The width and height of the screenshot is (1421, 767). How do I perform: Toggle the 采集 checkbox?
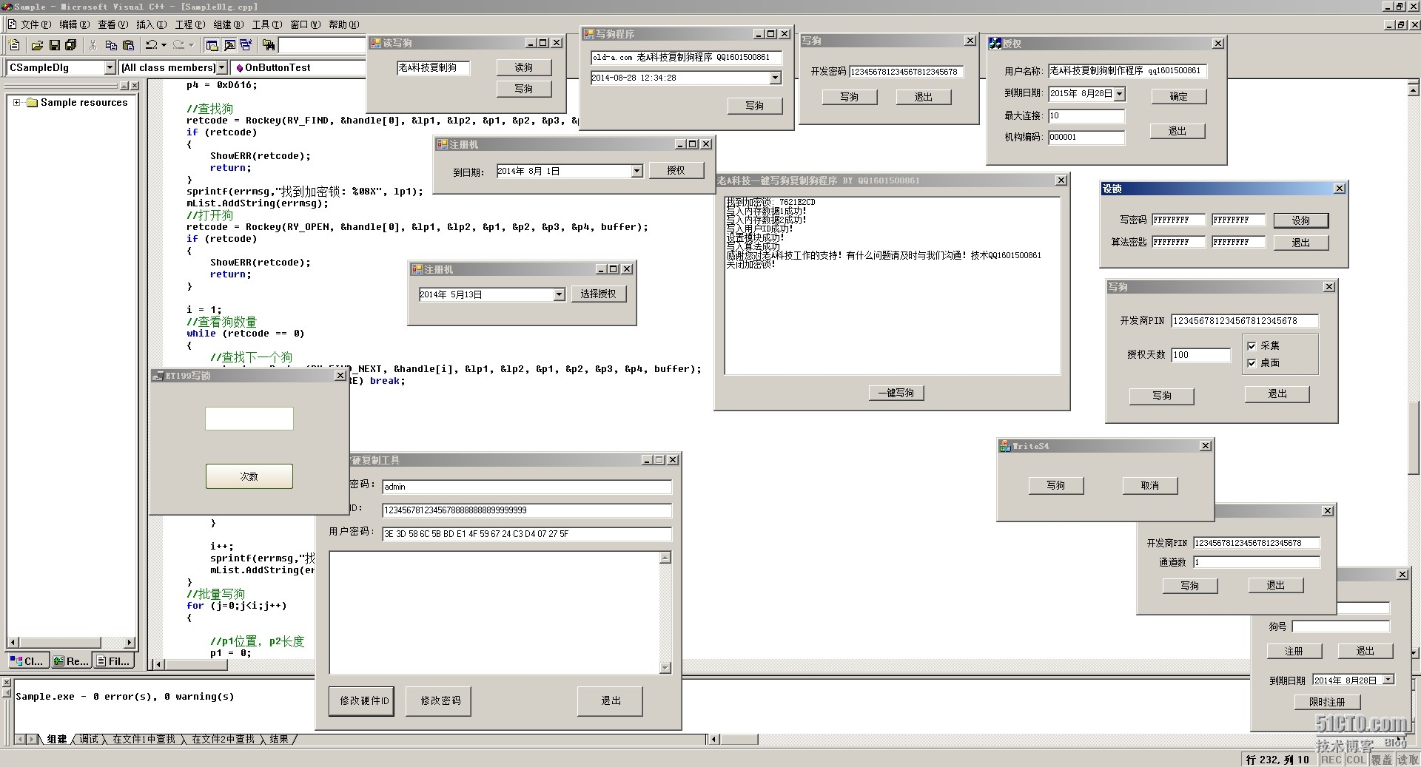click(x=1252, y=345)
